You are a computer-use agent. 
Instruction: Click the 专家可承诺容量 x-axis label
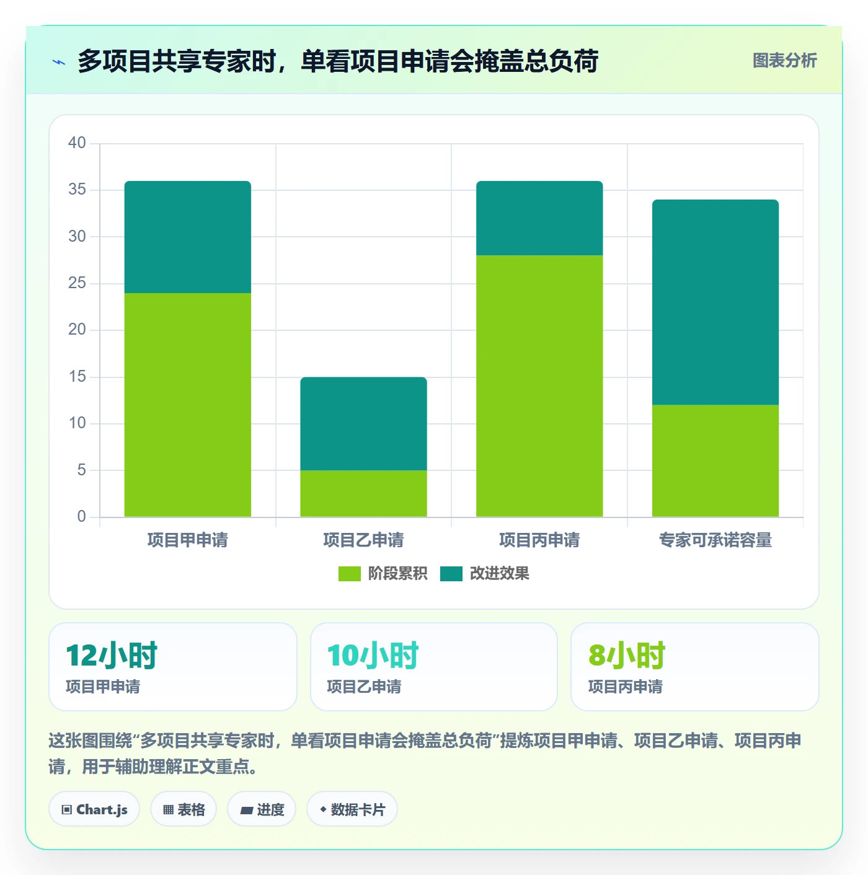pos(715,540)
